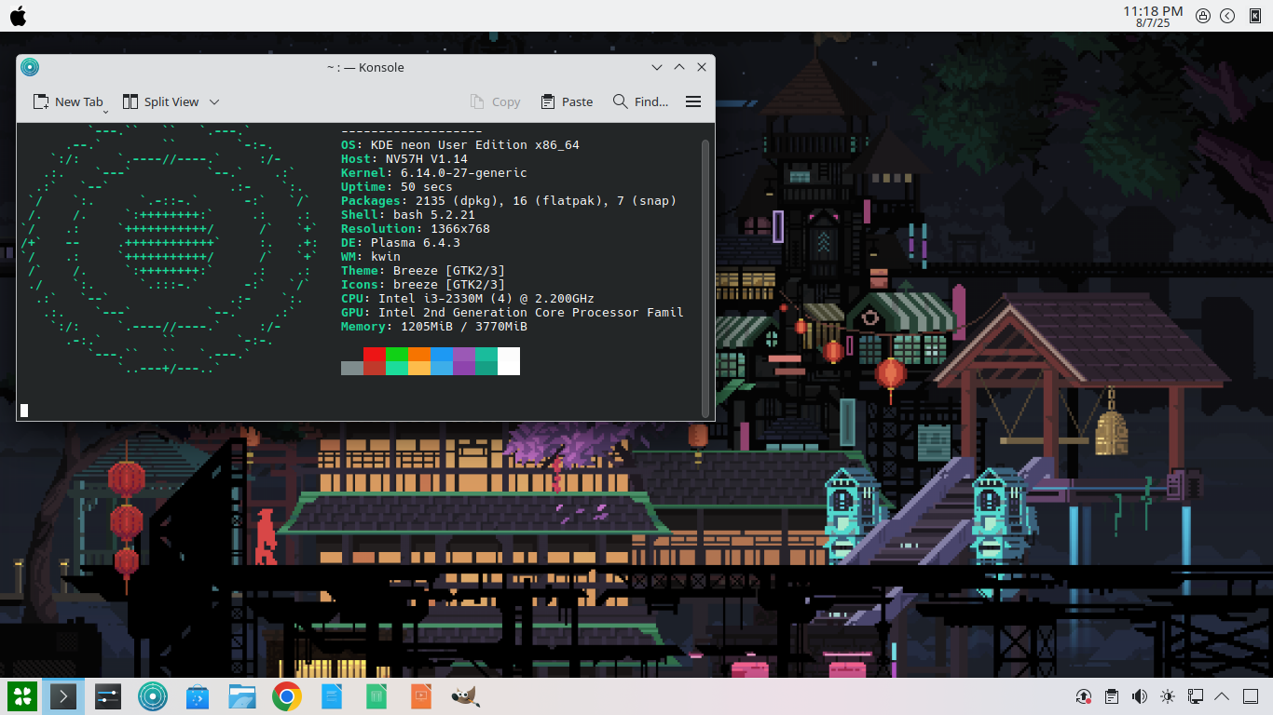Click the audio volume tray icon
The image size is (1273, 715).
click(1139, 696)
